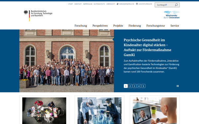The image size is (199, 124).
Task: Switch to carousel slide 5
Action: [x=143, y=86]
